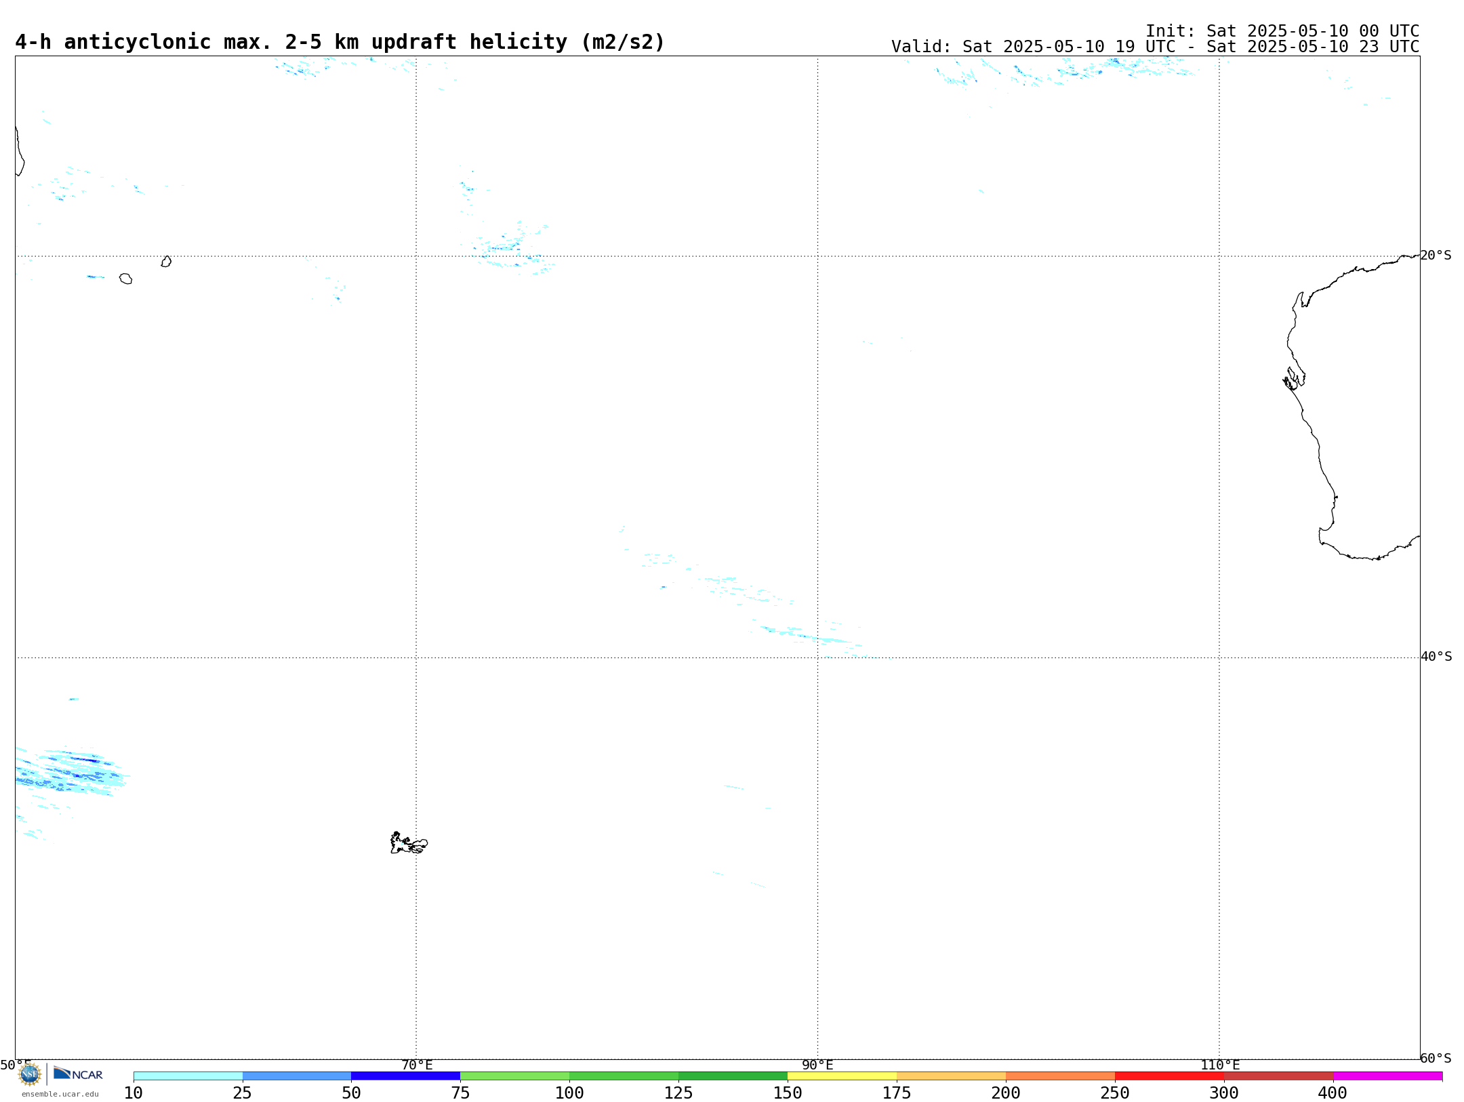Image resolution: width=1464 pixels, height=1102 pixels.
Task: Click the colorbar value 125
Action: point(678,1093)
